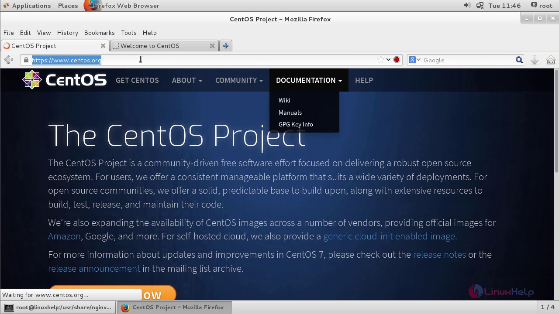Close the CentOS Project tab
Screen dimensions: 559x314
(103, 46)
